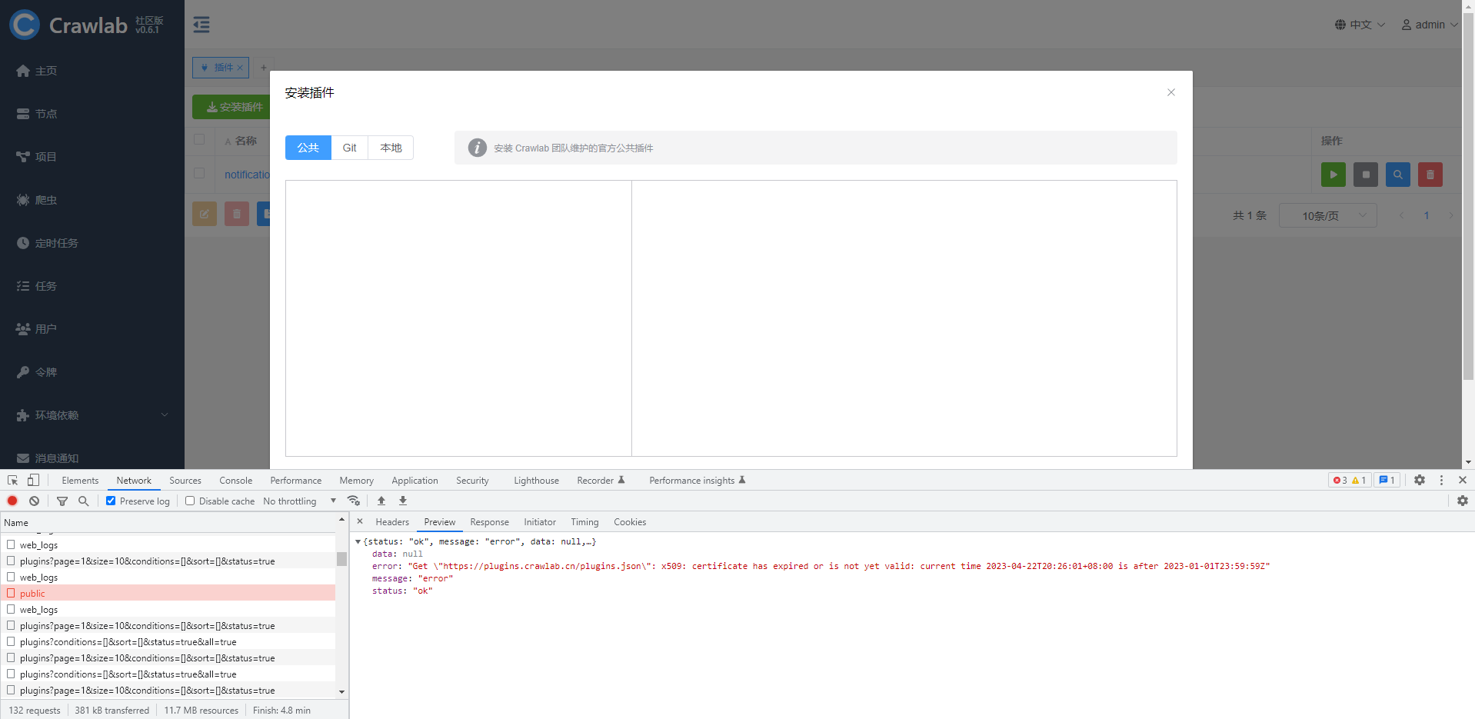Open 定时任务 via the clock icon

tap(55, 242)
